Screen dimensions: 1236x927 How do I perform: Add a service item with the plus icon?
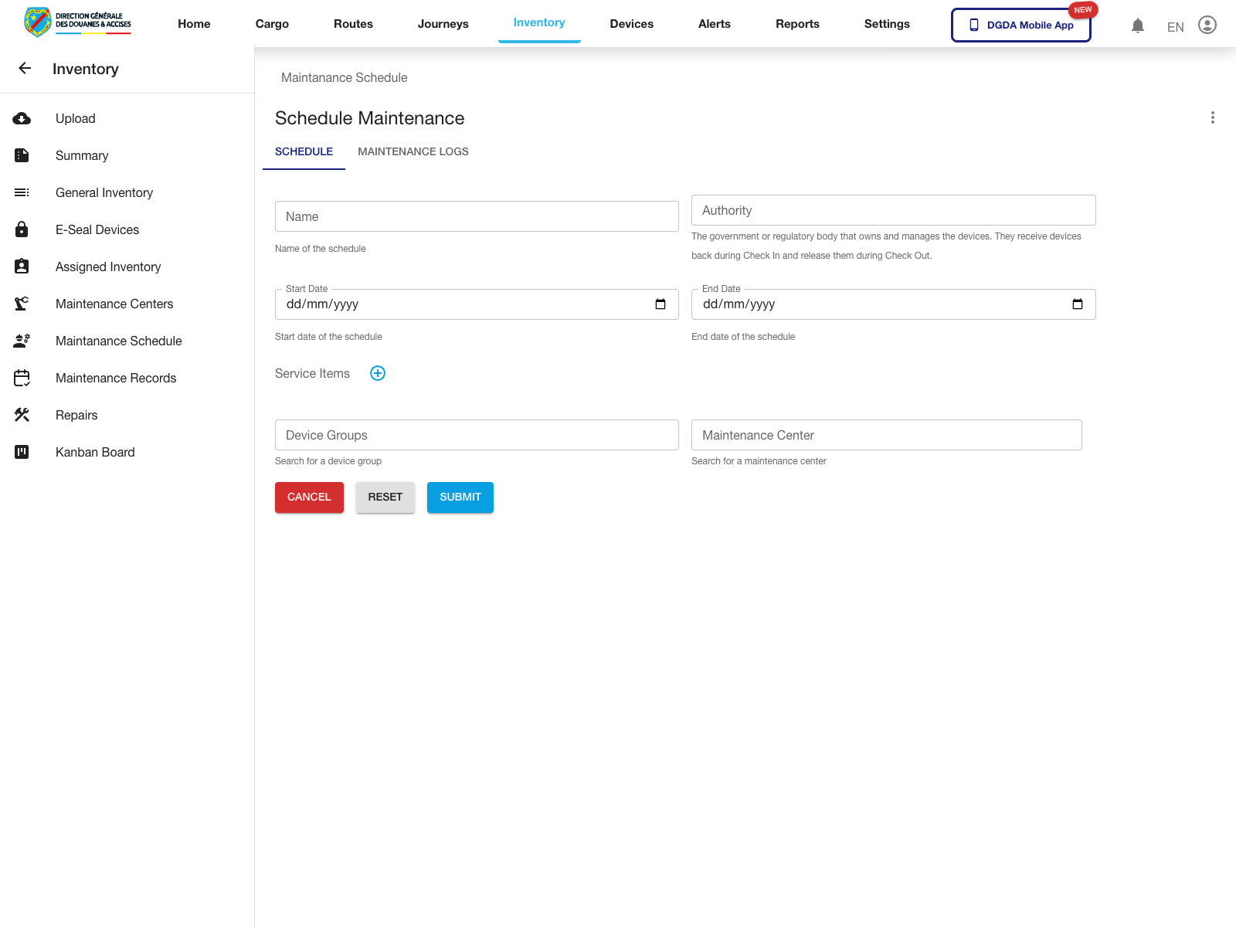click(x=378, y=373)
